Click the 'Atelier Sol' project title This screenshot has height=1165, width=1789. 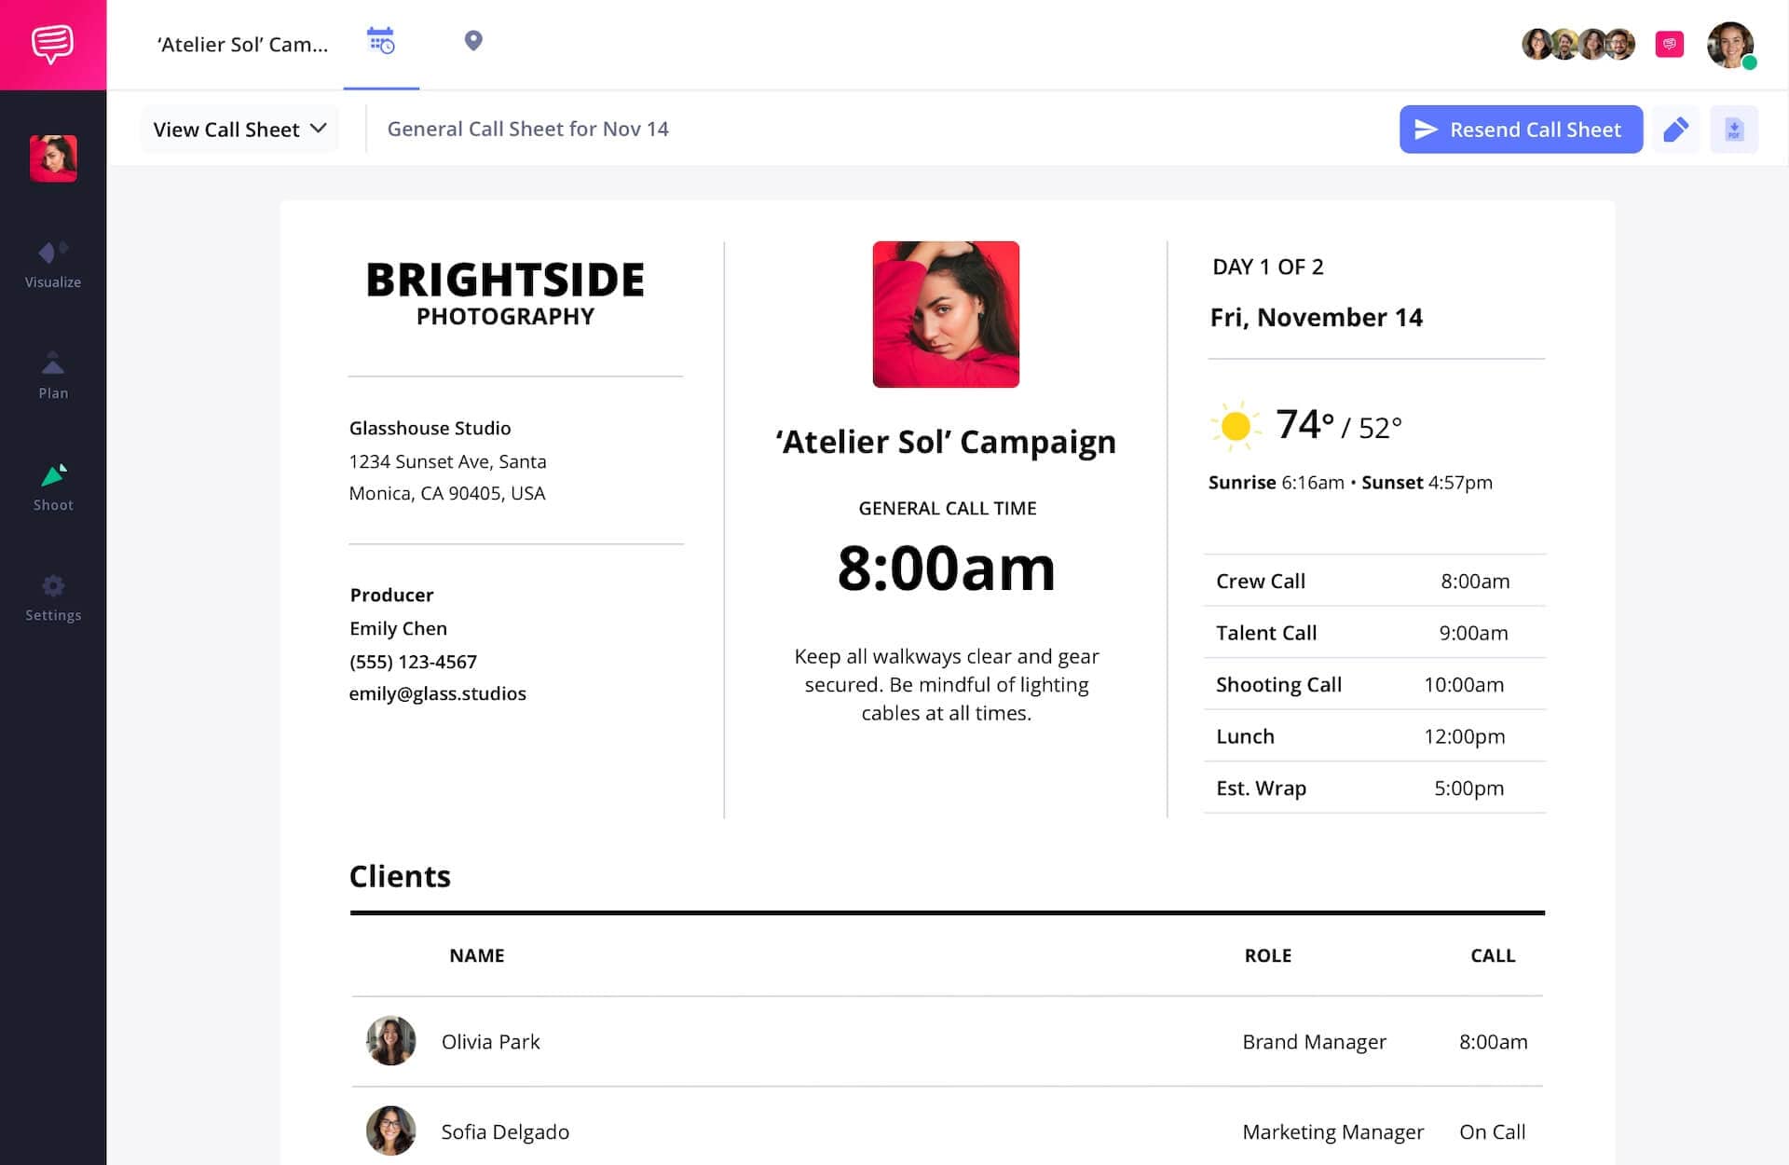pos(242,44)
